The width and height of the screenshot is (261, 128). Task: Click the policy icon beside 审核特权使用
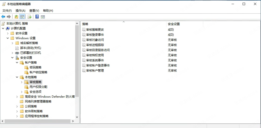(84, 55)
